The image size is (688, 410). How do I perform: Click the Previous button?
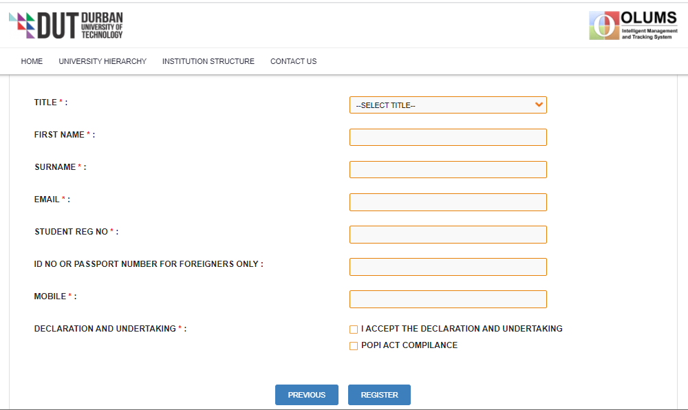pyautogui.click(x=307, y=395)
